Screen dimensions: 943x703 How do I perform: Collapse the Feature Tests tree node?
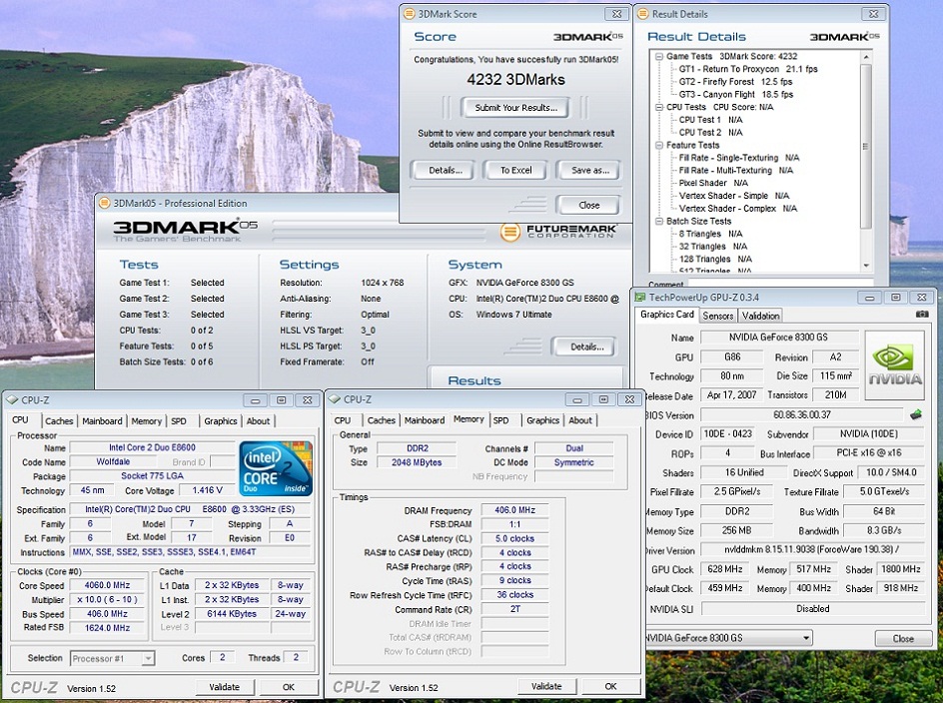(x=659, y=145)
